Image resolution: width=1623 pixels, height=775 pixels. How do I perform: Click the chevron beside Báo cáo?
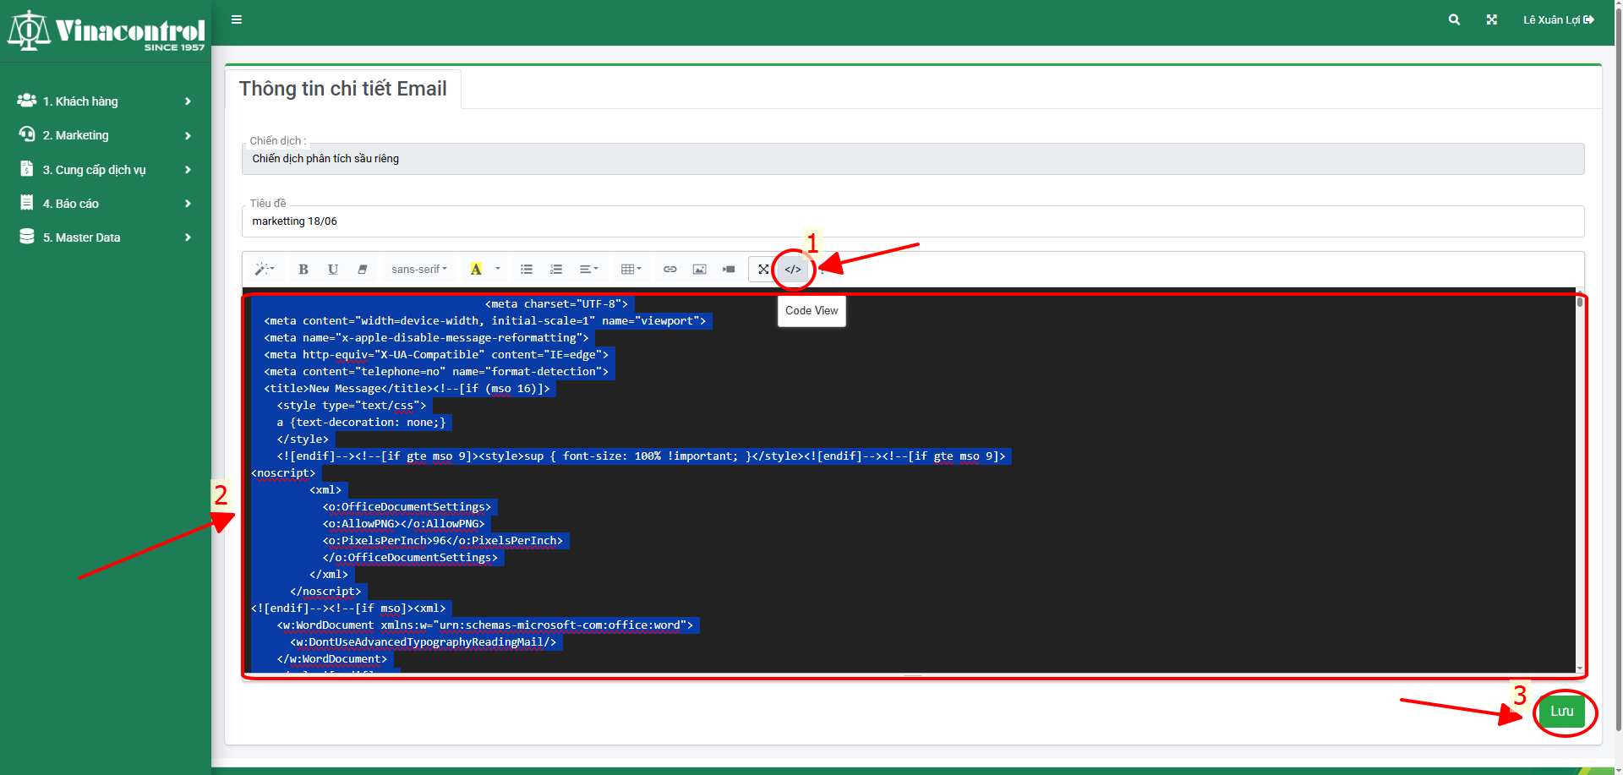(188, 204)
